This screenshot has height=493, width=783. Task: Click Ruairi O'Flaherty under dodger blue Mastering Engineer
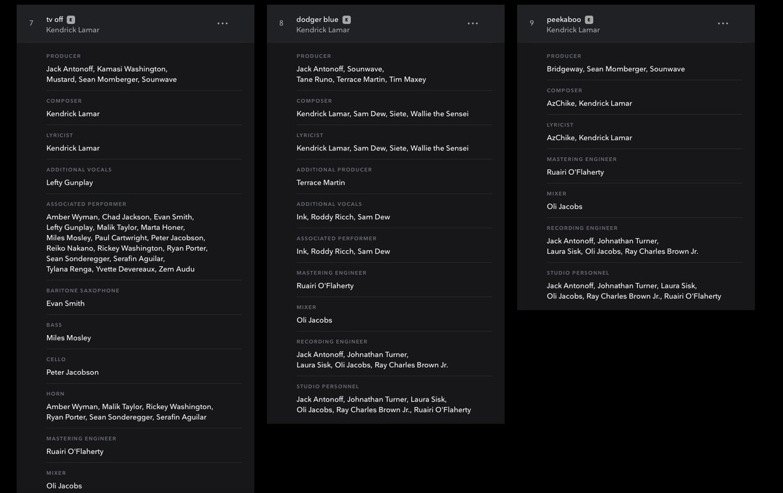coord(325,287)
